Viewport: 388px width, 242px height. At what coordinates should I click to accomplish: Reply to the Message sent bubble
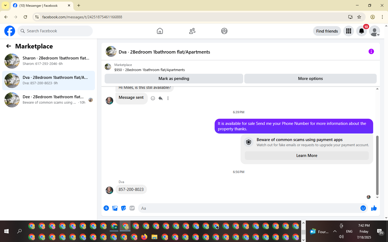tap(160, 98)
